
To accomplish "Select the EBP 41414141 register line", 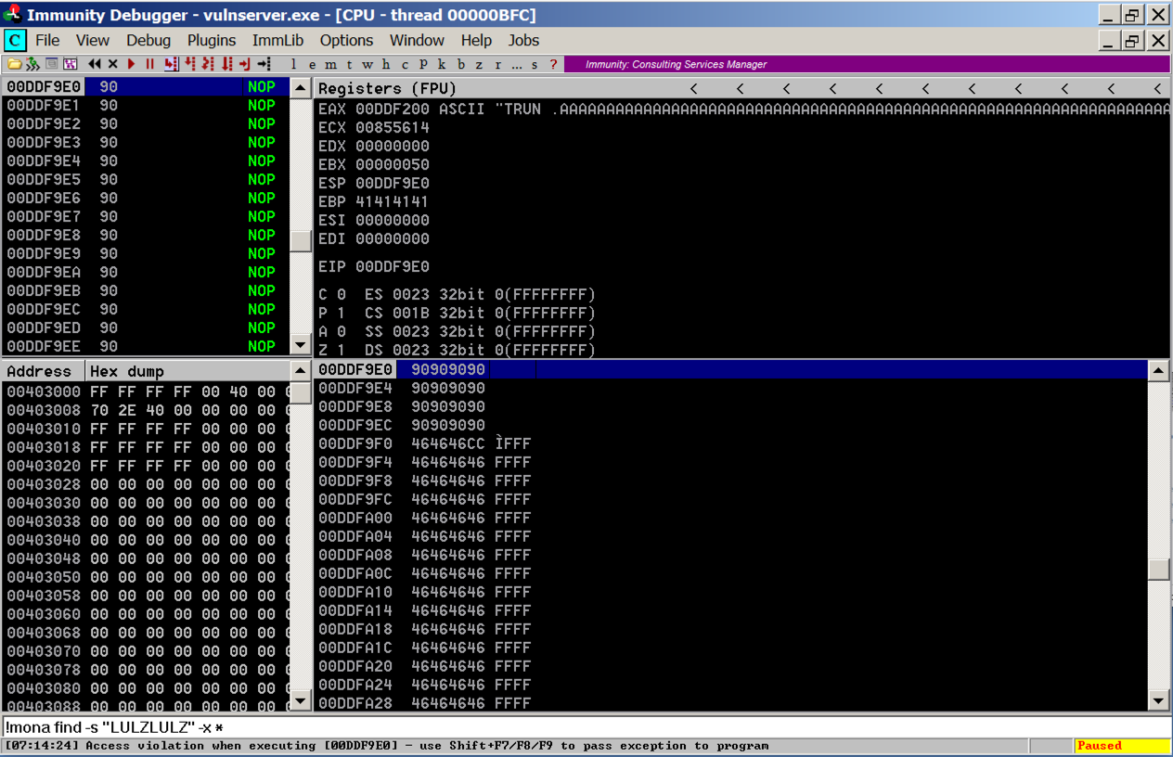I will [x=374, y=201].
